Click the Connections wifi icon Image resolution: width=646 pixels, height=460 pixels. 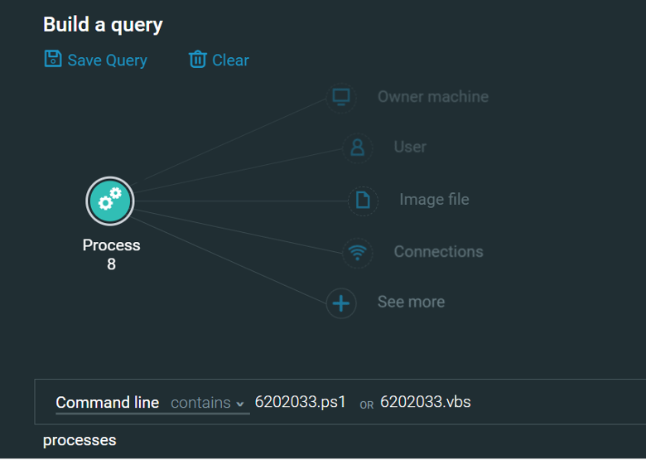tap(357, 252)
